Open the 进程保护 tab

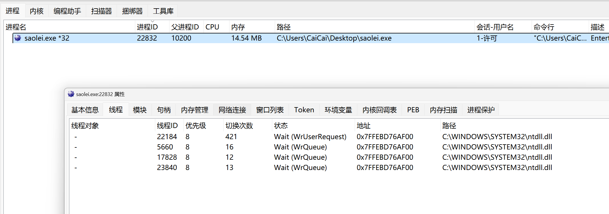coord(481,110)
